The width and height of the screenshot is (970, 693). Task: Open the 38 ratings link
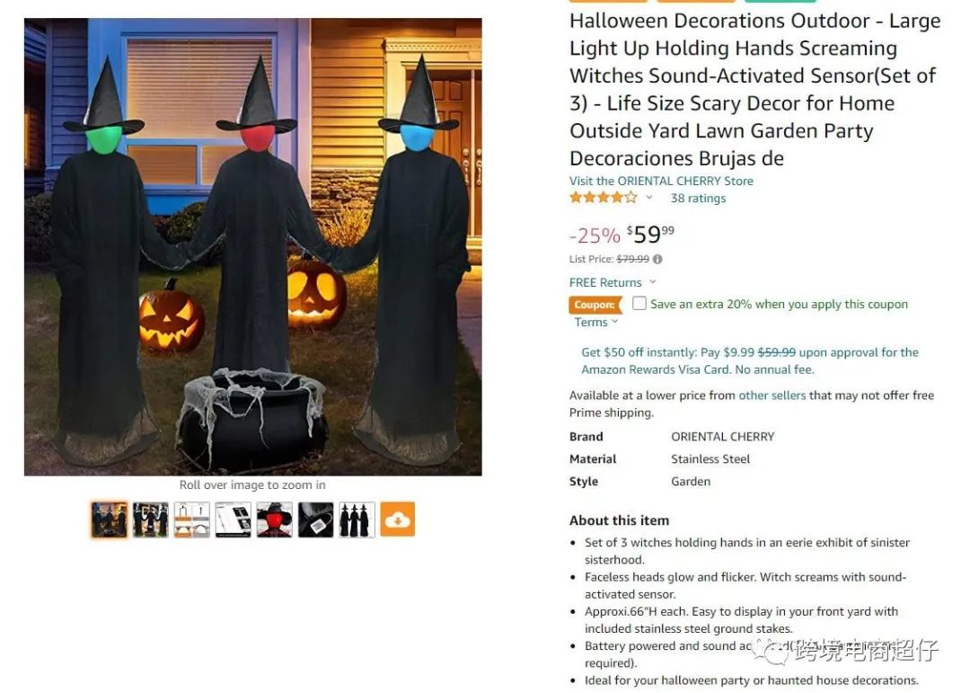(698, 198)
